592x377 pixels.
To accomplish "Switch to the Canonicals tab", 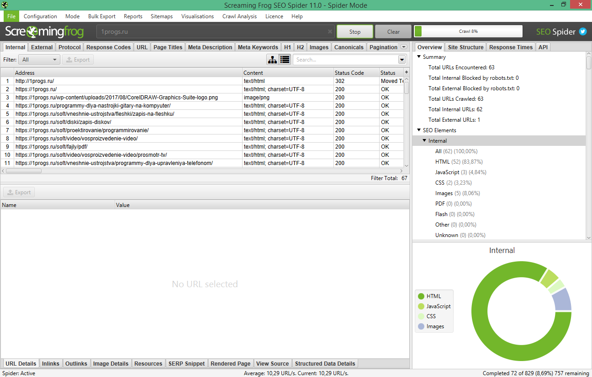I will pyautogui.click(x=349, y=47).
